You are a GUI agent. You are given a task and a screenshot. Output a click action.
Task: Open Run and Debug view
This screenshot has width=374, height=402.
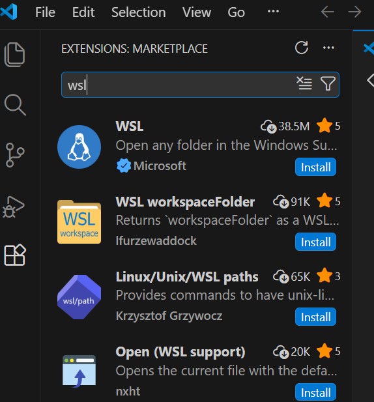[13, 207]
